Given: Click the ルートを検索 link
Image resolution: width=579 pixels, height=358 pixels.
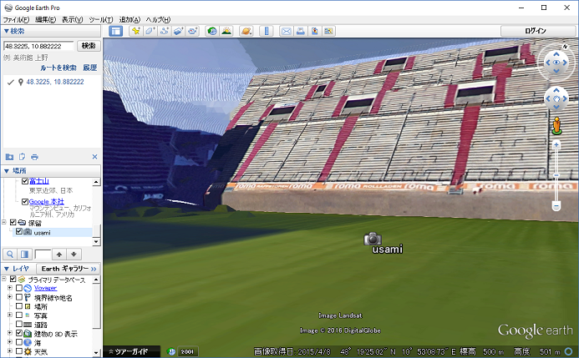Looking at the screenshot, I should click(x=58, y=67).
